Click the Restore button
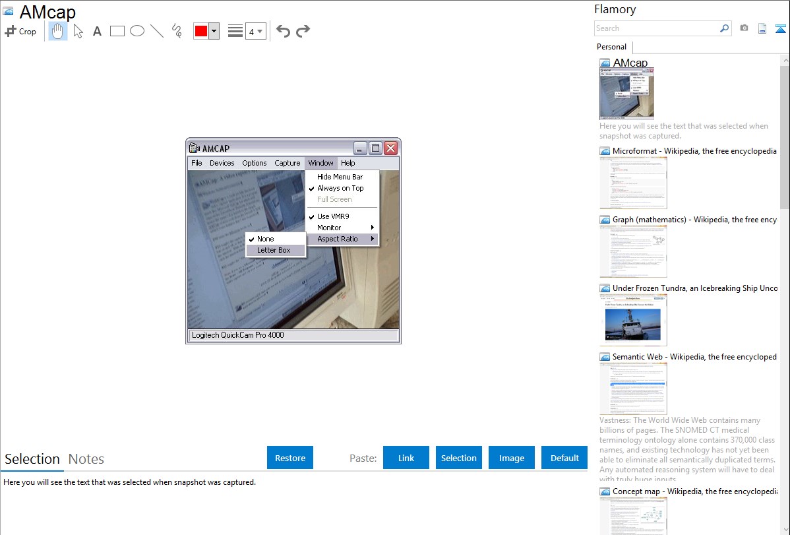This screenshot has height=535, width=790. [x=290, y=458]
